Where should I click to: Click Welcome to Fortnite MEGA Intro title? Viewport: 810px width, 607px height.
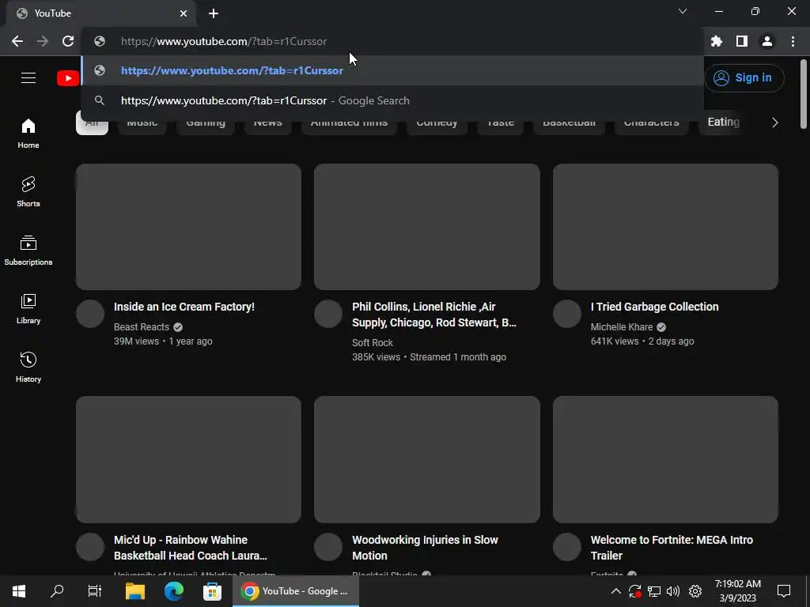[x=672, y=548]
